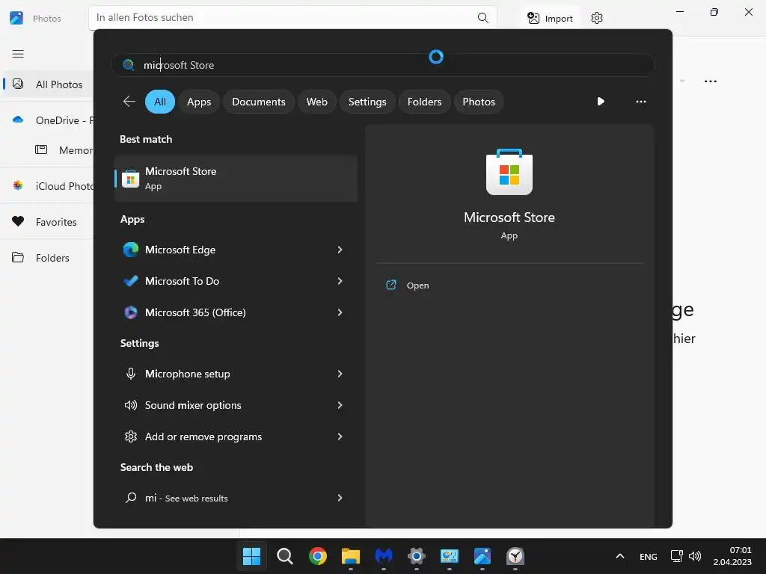Click the volume icon in system tray
This screenshot has height=574, width=766.
[695, 556]
